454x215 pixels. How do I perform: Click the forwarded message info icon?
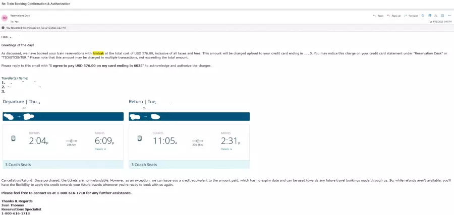3,28
